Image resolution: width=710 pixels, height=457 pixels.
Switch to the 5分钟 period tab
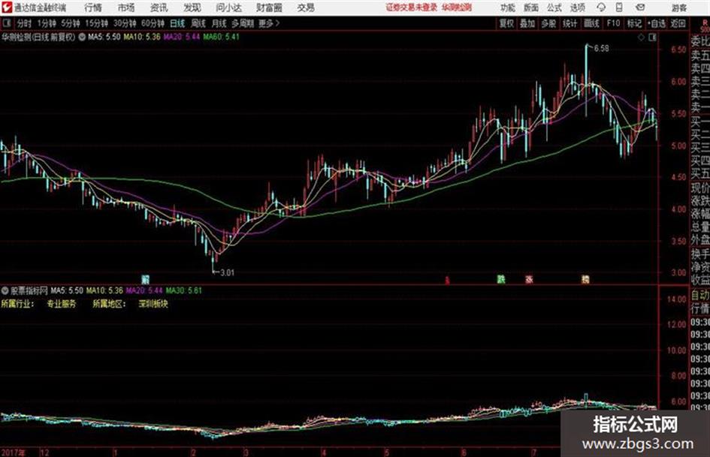70,23
